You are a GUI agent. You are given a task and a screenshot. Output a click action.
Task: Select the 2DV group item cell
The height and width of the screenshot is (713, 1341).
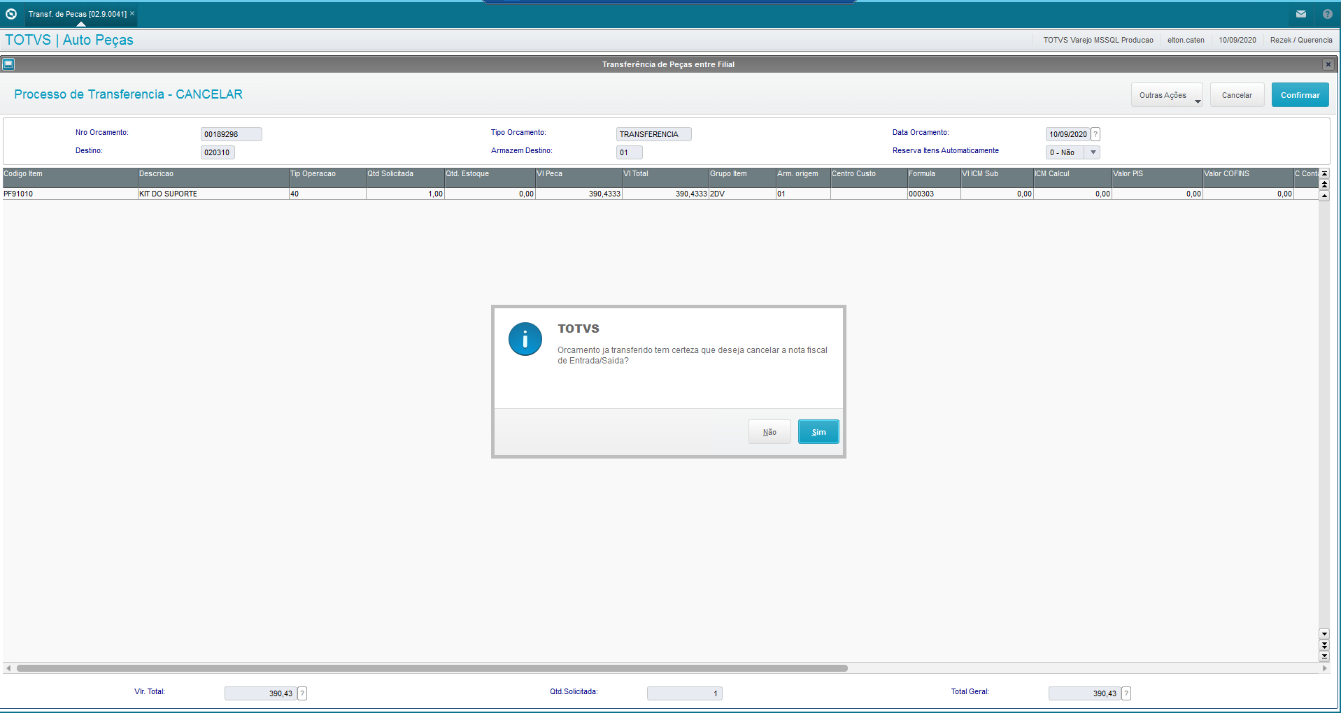pos(742,194)
